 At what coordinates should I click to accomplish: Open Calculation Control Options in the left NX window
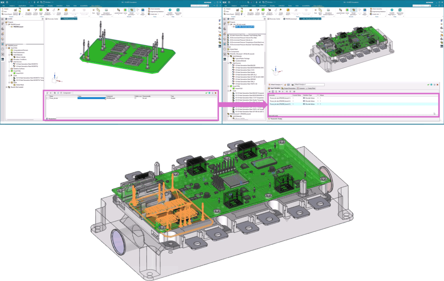[106, 12]
